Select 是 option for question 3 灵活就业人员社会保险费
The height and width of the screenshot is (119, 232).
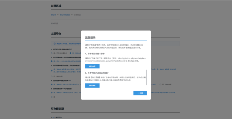52,71
